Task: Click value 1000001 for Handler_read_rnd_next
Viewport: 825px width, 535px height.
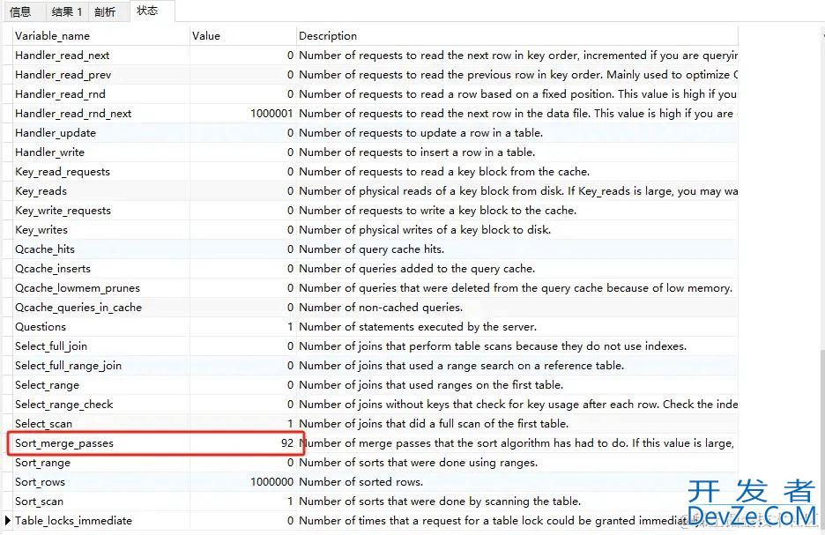Action: (x=271, y=114)
